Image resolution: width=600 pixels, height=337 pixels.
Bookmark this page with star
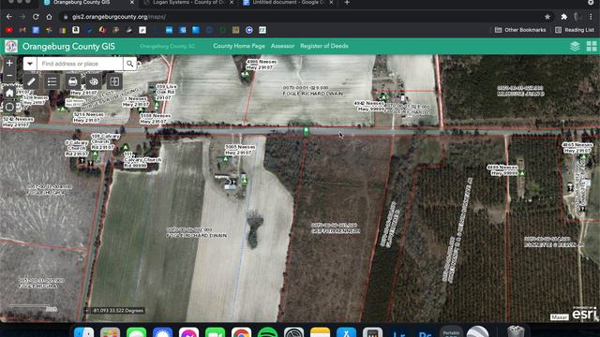click(547, 17)
